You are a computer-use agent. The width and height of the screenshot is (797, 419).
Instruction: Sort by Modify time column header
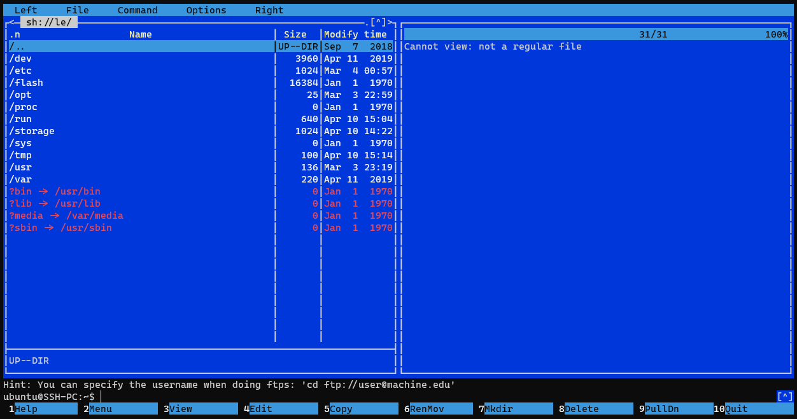355,34
